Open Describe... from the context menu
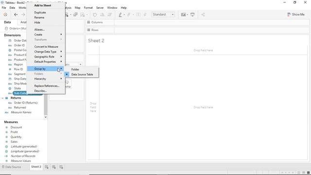The image size is (311, 175). click(40, 91)
